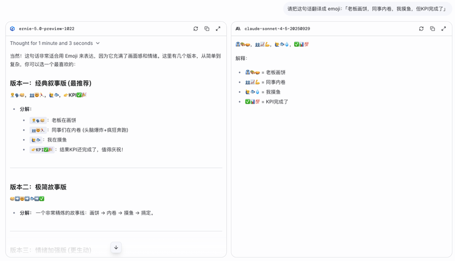Click the Anthropic logo icon

click(x=238, y=29)
